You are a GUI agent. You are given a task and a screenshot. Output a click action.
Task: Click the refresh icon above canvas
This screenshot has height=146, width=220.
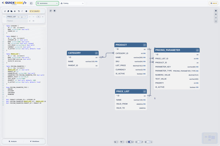coord(51,11)
